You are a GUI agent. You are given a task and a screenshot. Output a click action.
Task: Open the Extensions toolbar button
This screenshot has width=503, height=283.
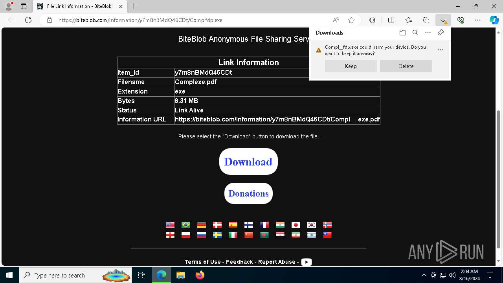[x=372, y=20]
